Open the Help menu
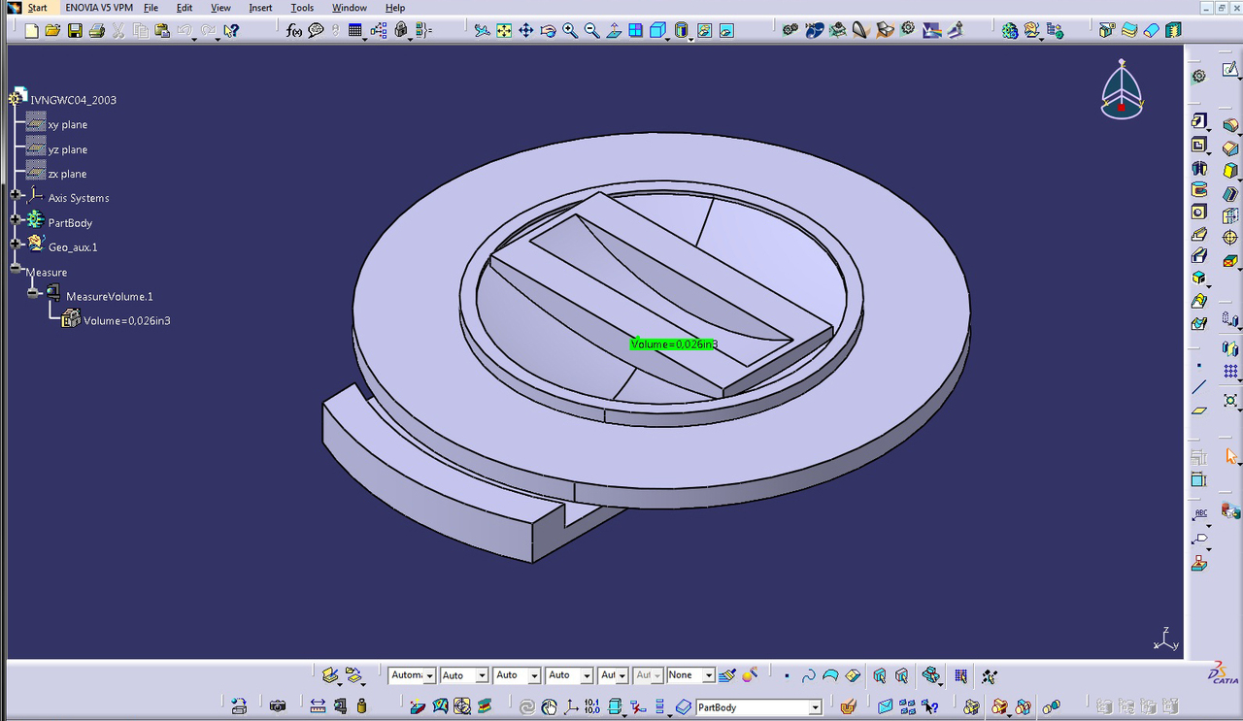Image resolution: width=1243 pixels, height=721 pixels. 395,8
